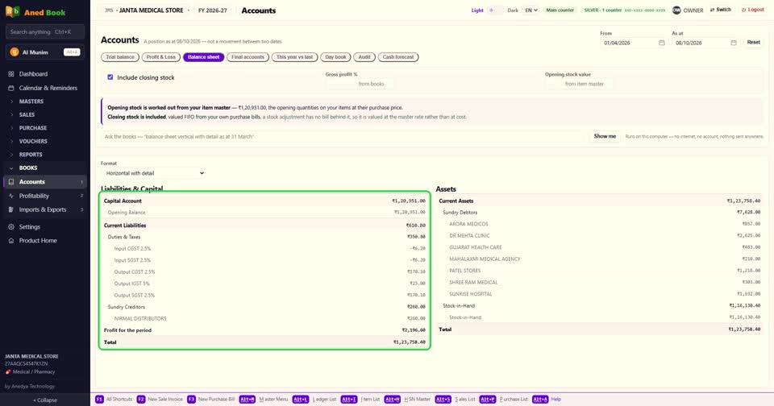The width and height of the screenshot is (774, 406).
Task: Click the Search anything input field
Action: coord(45,32)
